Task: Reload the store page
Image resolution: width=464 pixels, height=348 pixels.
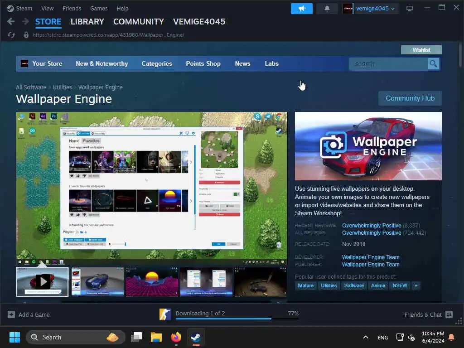Action: pos(11,35)
